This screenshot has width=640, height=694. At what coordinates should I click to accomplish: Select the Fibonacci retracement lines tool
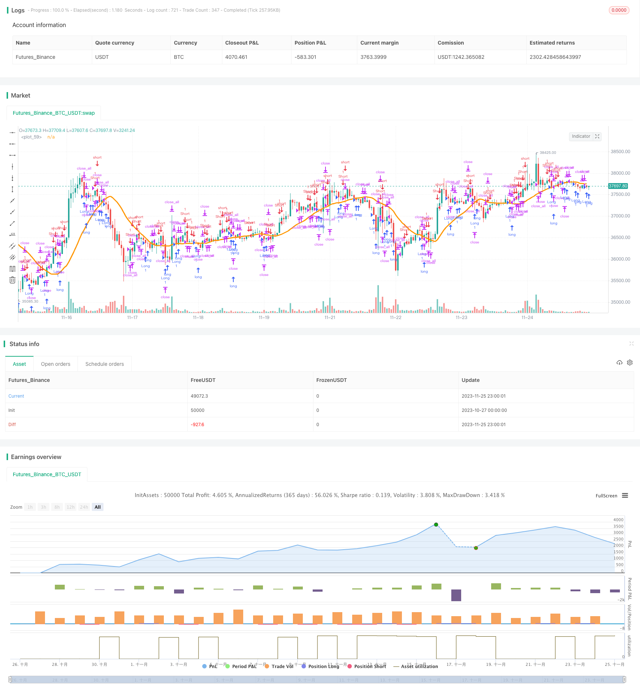point(12,269)
